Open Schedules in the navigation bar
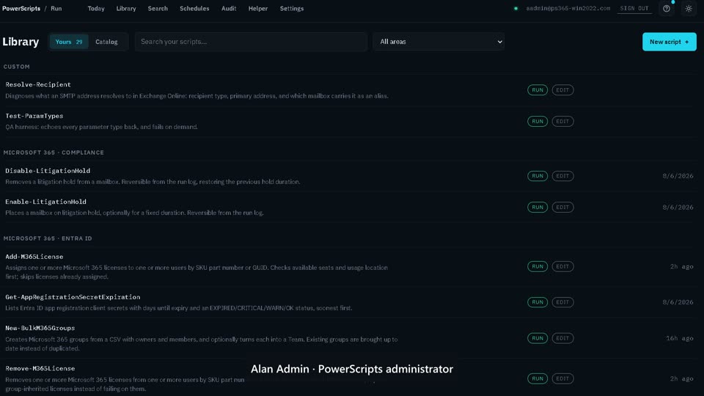The image size is (704, 396). (194, 9)
